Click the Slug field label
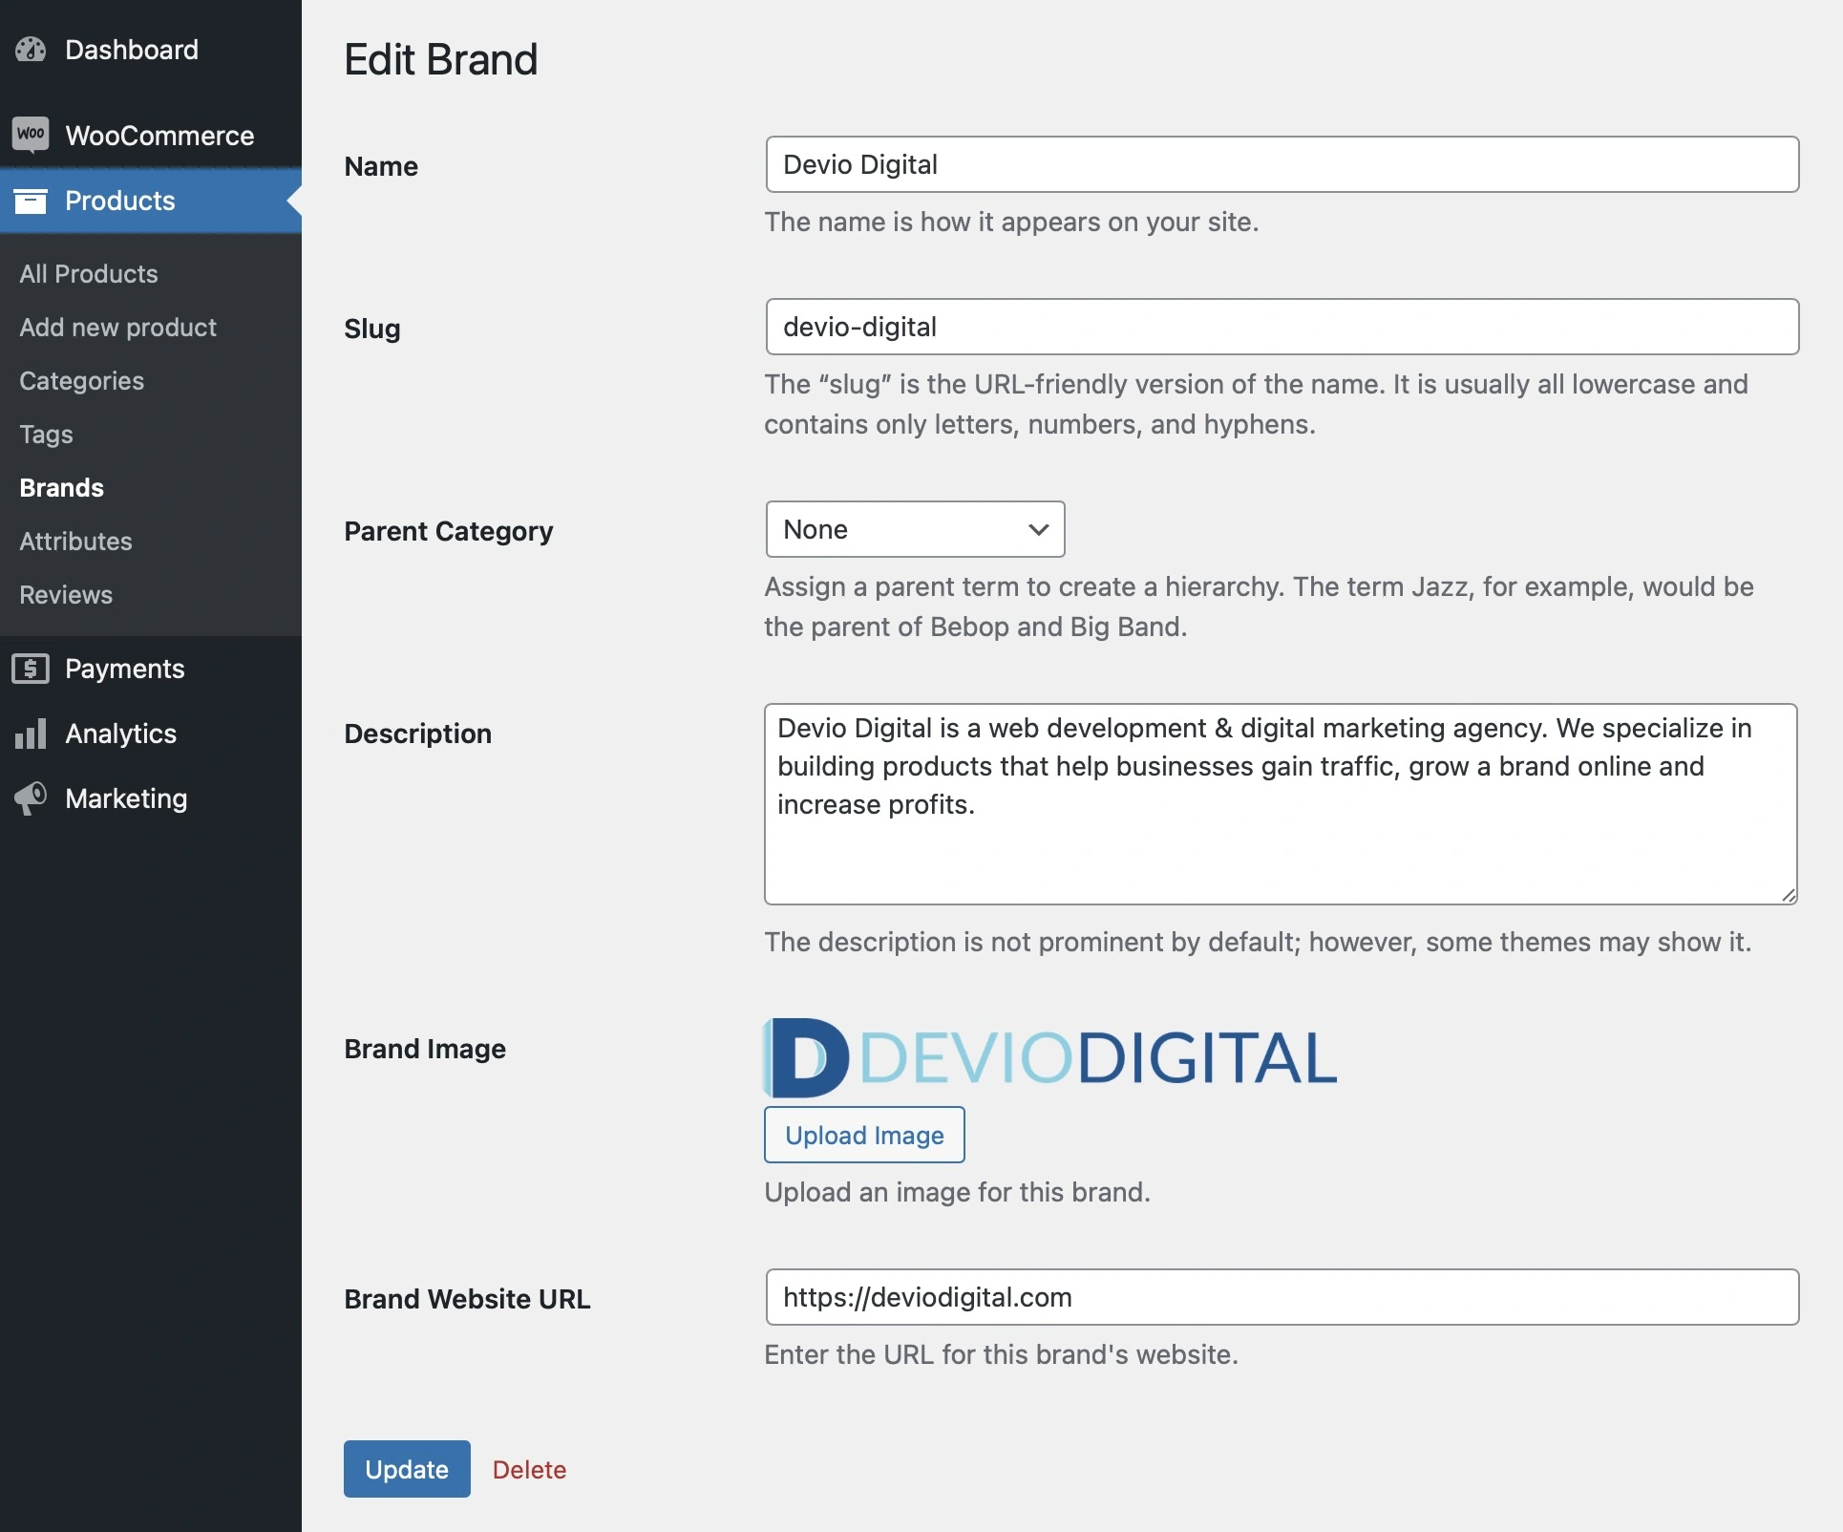Image resolution: width=1843 pixels, height=1532 pixels. click(372, 330)
